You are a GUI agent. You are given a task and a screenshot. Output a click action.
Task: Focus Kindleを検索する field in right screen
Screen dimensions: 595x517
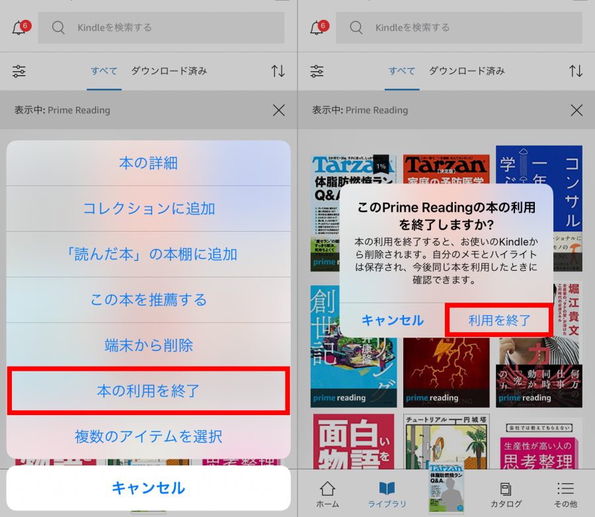coord(459,27)
